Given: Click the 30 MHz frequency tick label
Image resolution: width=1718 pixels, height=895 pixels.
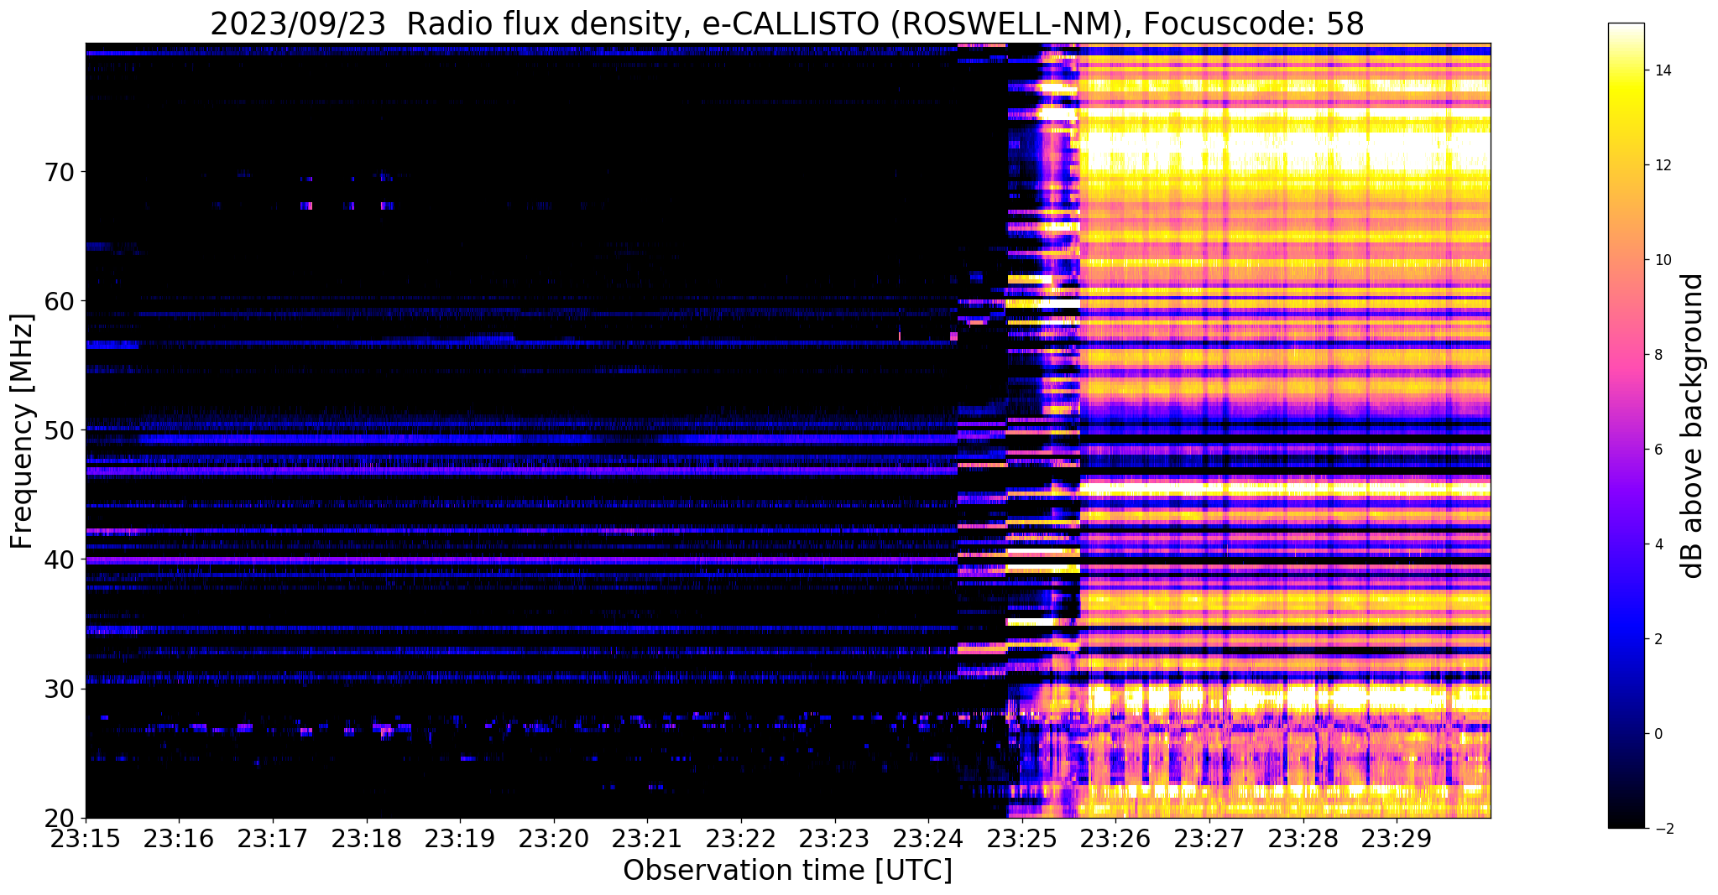Looking at the screenshot, I should point(60,689).
